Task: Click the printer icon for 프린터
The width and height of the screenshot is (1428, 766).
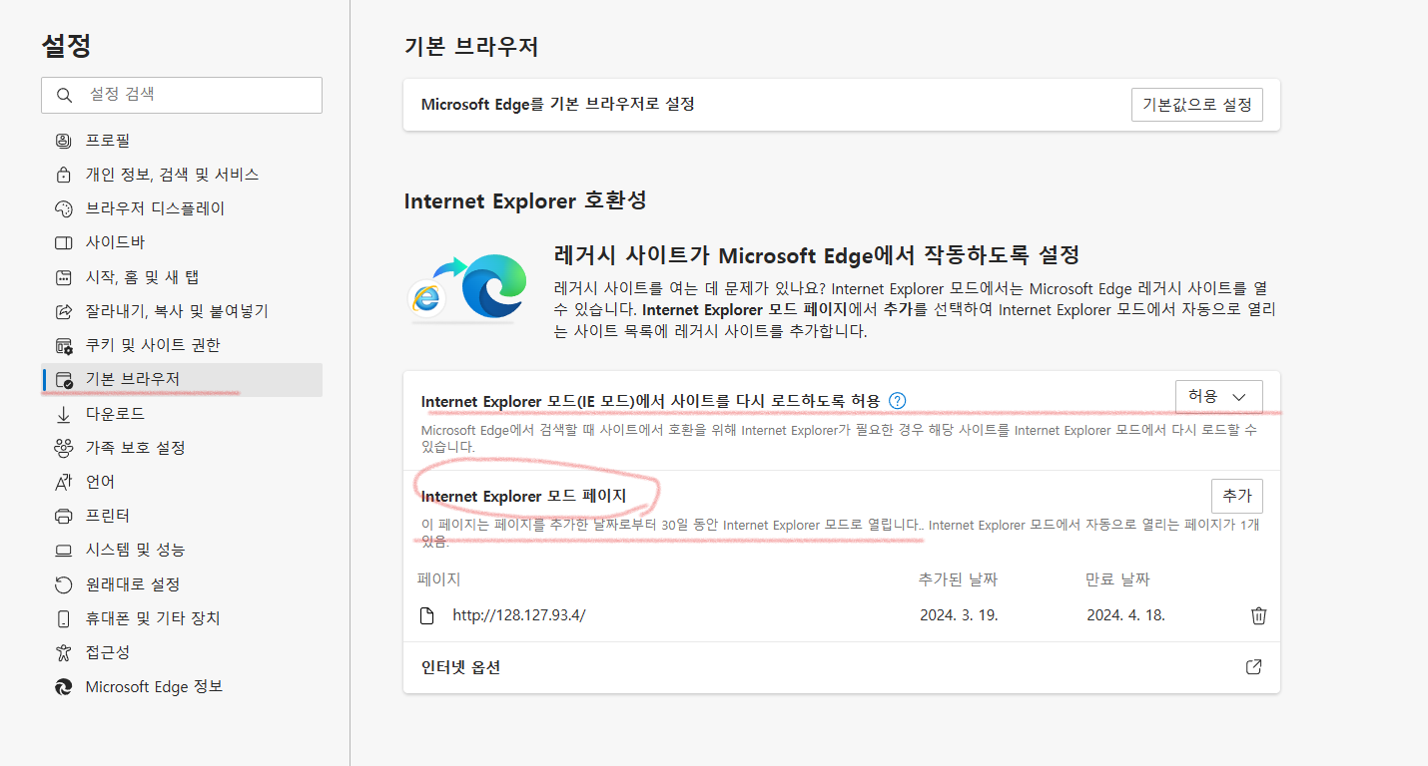Action: 64,516
